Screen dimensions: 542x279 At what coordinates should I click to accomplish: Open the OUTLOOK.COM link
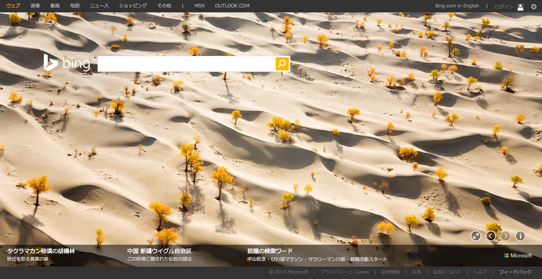232,6
